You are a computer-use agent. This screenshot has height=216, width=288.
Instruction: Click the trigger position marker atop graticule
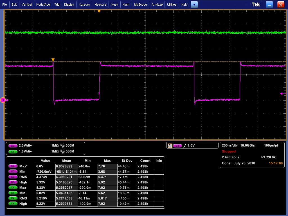[x=99, y=12]
